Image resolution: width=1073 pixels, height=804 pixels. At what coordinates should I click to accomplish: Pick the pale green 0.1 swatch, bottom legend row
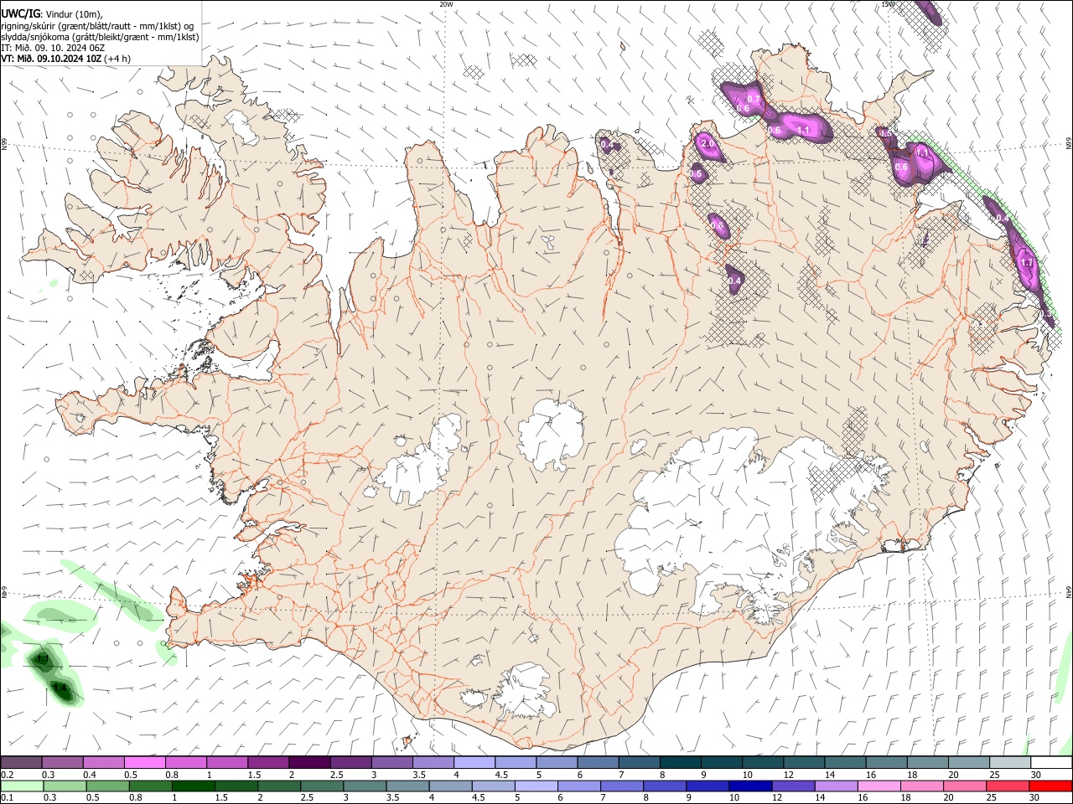pyautogui.click(x=22, y=786)
